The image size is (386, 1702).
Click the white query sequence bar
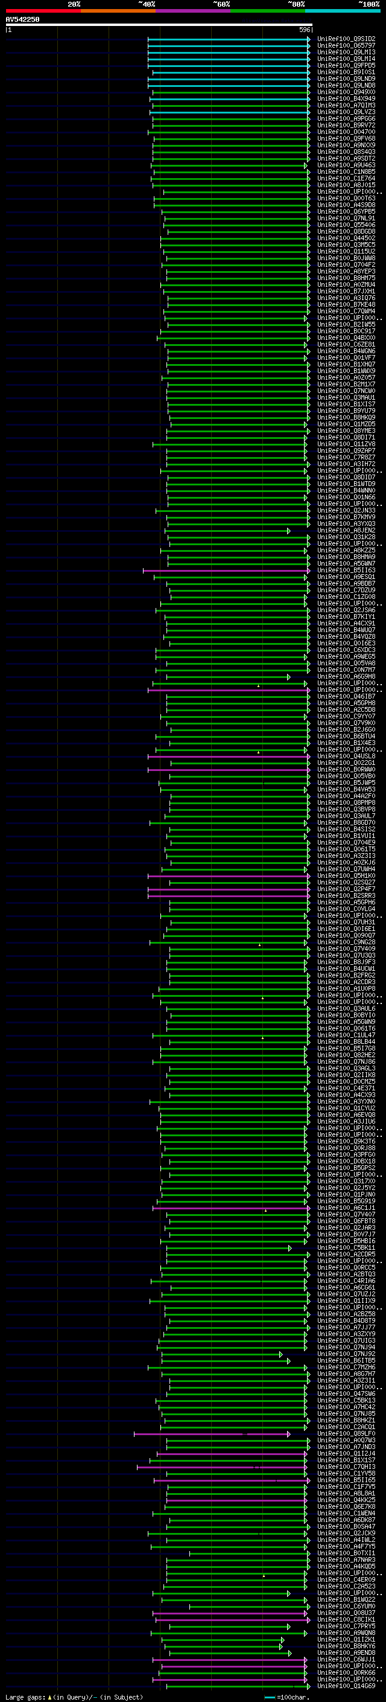(x=159, y=24)
